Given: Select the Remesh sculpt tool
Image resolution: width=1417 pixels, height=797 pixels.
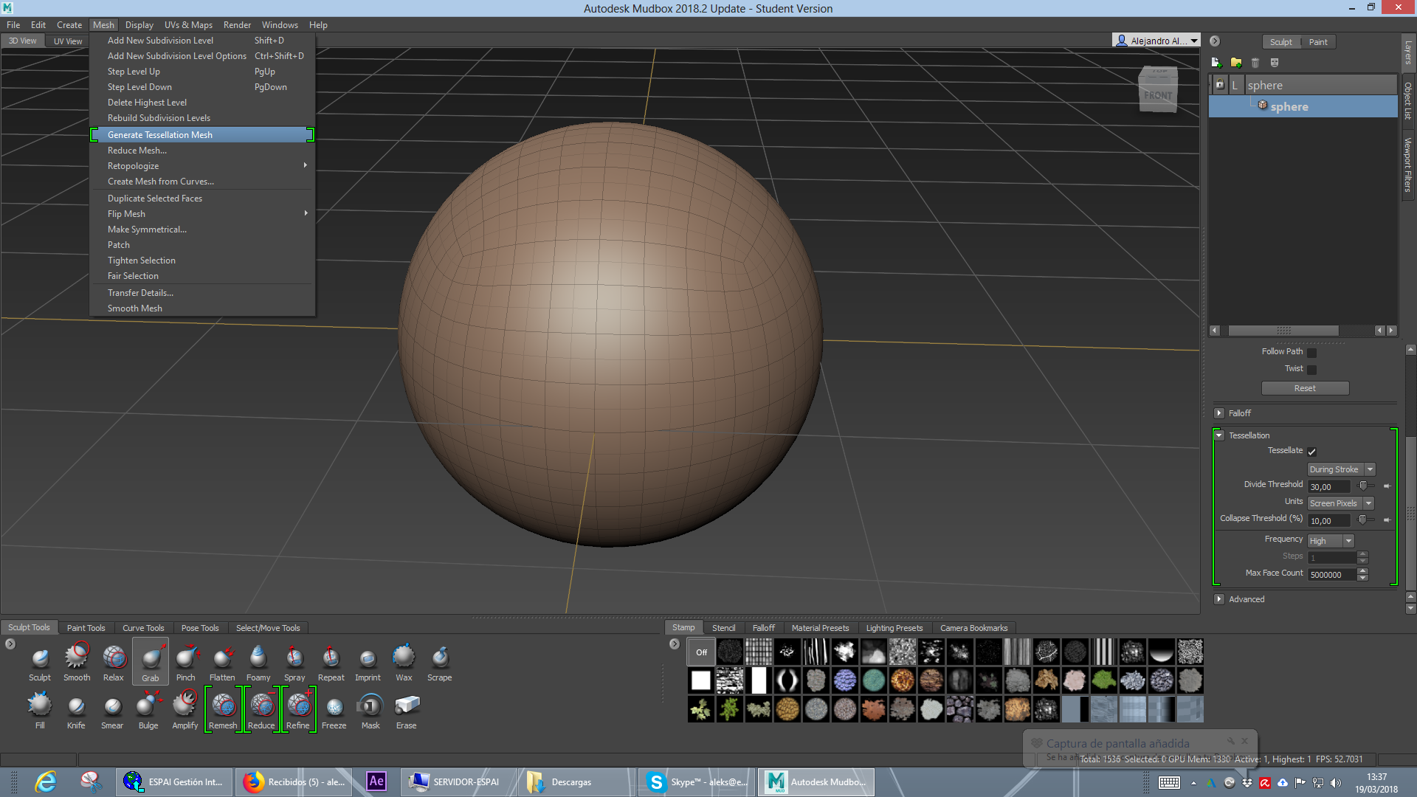Looking at the screenshot, I should click(223, 708).
